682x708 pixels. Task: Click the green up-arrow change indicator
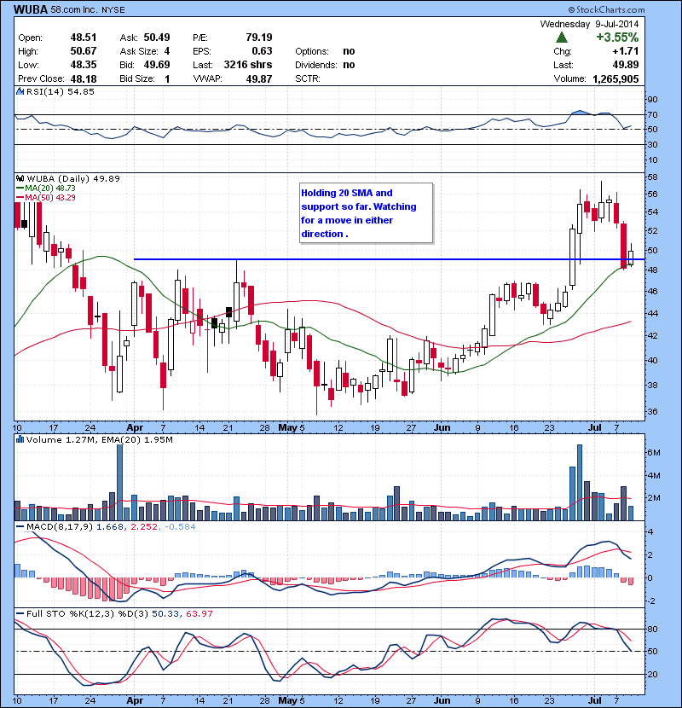pyautogui.click(x=562, y=37)
